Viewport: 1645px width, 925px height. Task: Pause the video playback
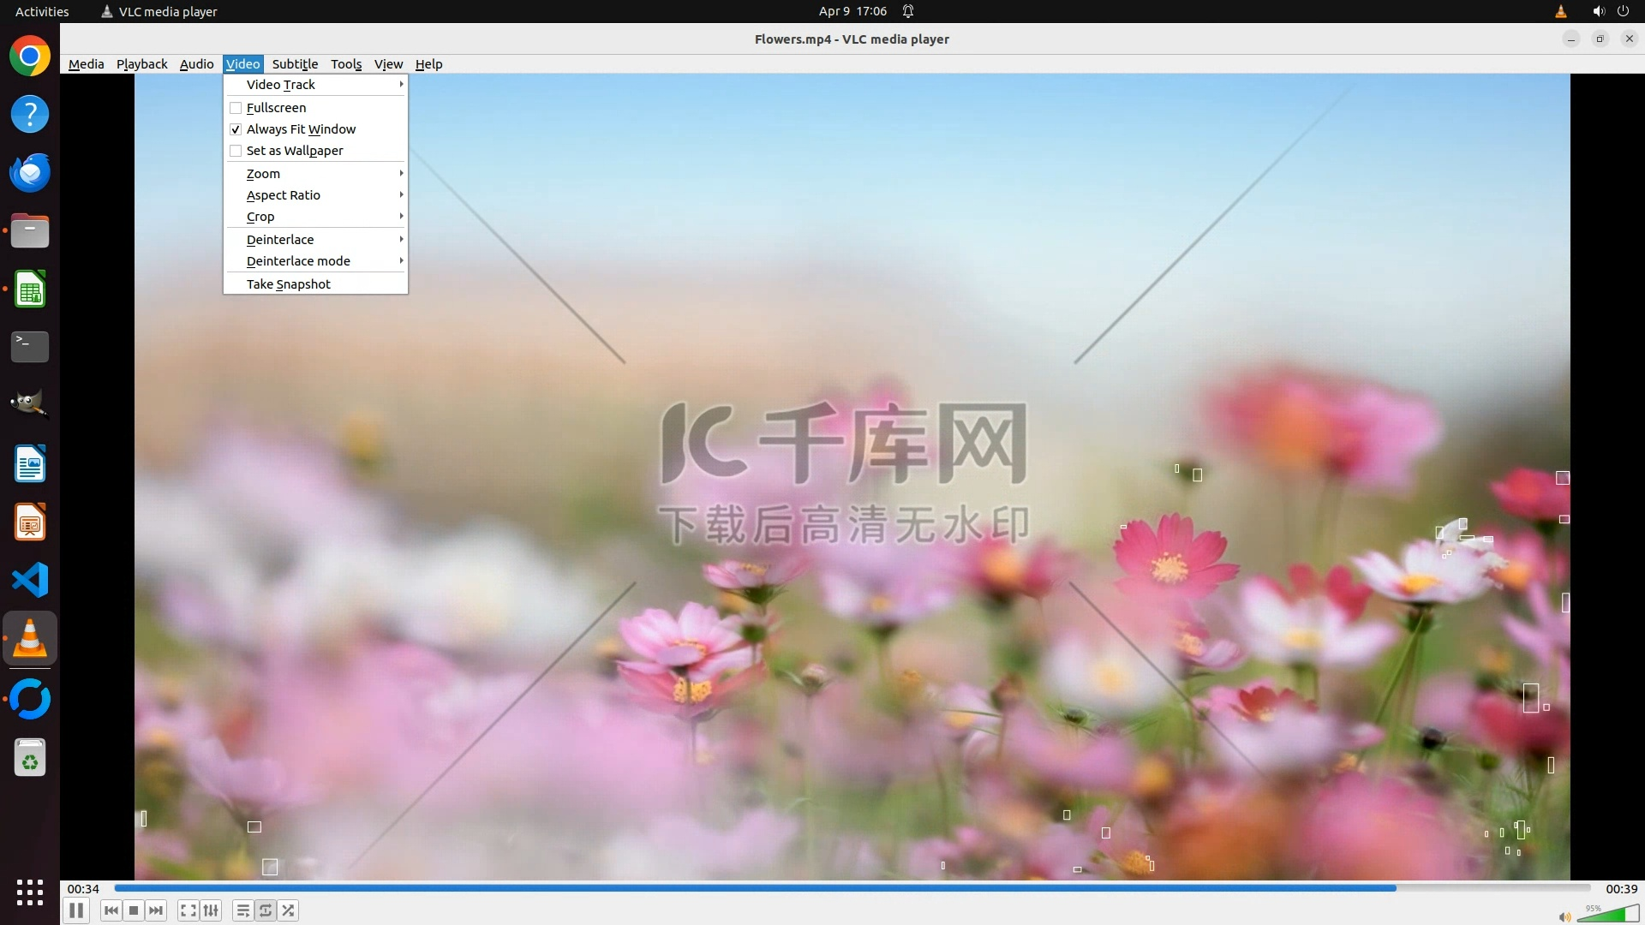[x=76, y=910]
